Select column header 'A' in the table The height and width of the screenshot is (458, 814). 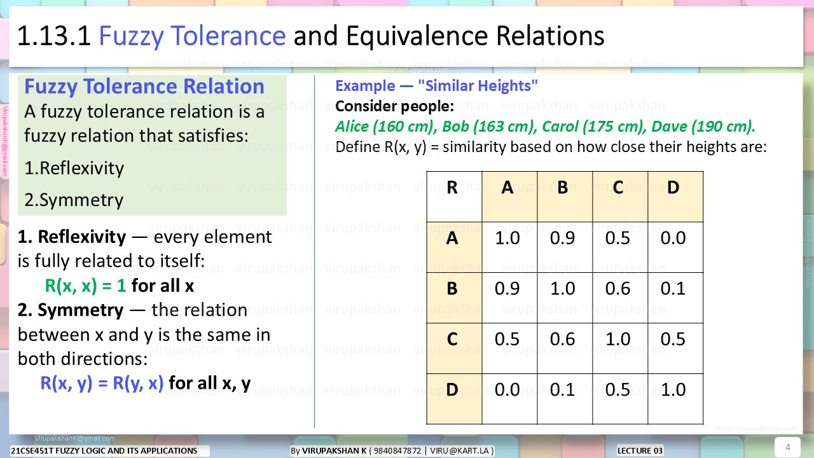[x=509, y=197]
